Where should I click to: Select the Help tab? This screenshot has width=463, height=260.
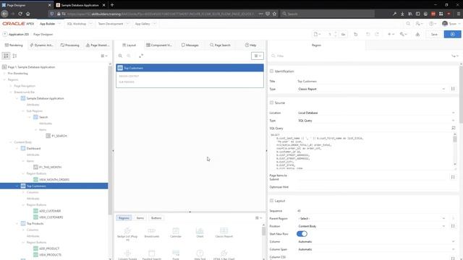250,45
